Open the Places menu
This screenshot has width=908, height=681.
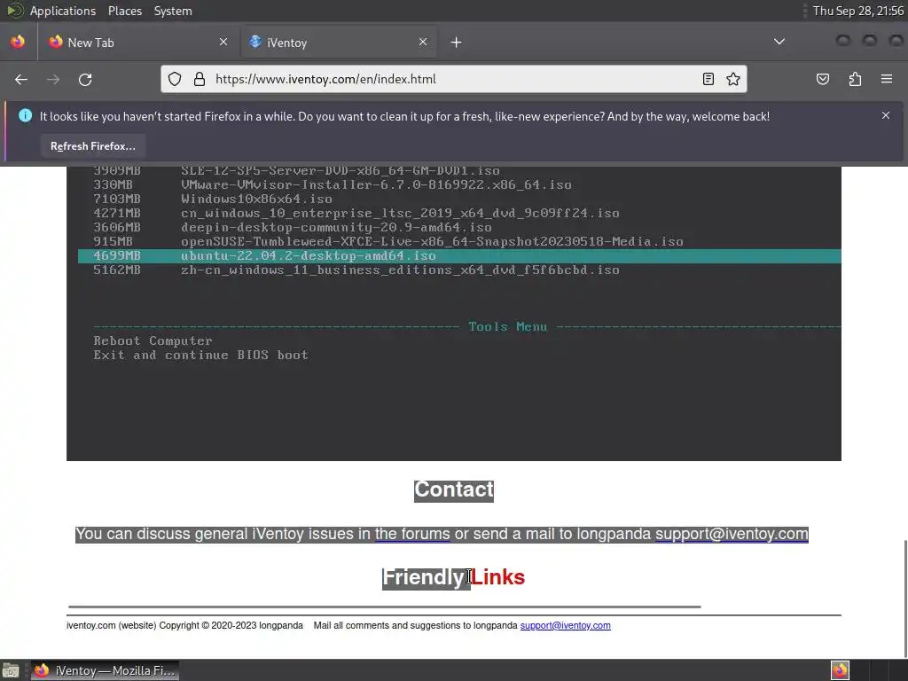pos(125,11)
